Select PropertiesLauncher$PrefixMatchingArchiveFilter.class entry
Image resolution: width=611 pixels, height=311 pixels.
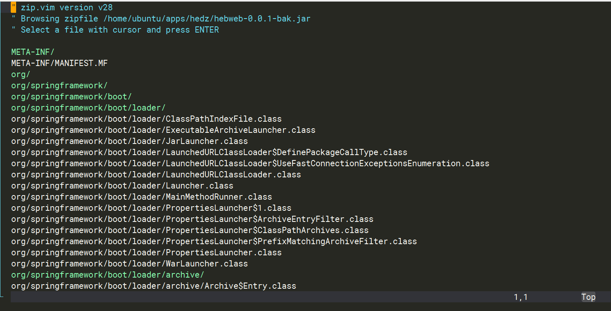click(214, 241)
